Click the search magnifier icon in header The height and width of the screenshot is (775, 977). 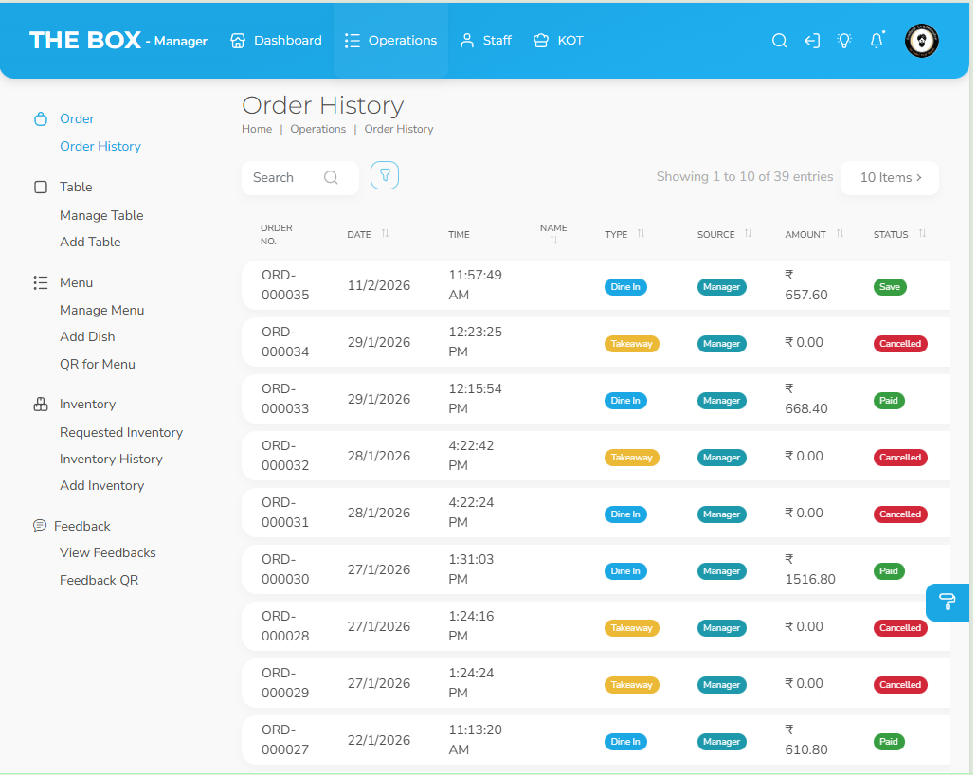[x=779, y=41]
